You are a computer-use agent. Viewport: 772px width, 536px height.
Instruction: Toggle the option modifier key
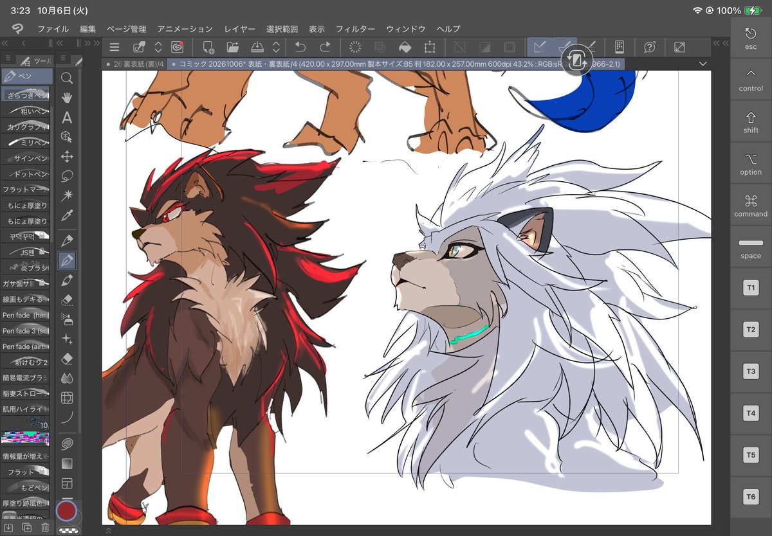coord(751,163)
